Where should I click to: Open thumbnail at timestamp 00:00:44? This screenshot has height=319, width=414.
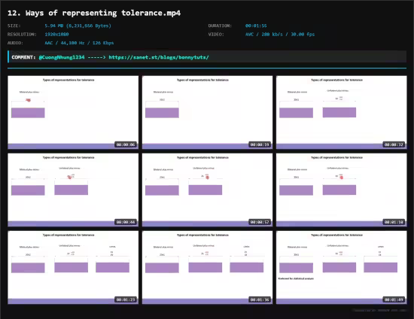tap(73, 190)
